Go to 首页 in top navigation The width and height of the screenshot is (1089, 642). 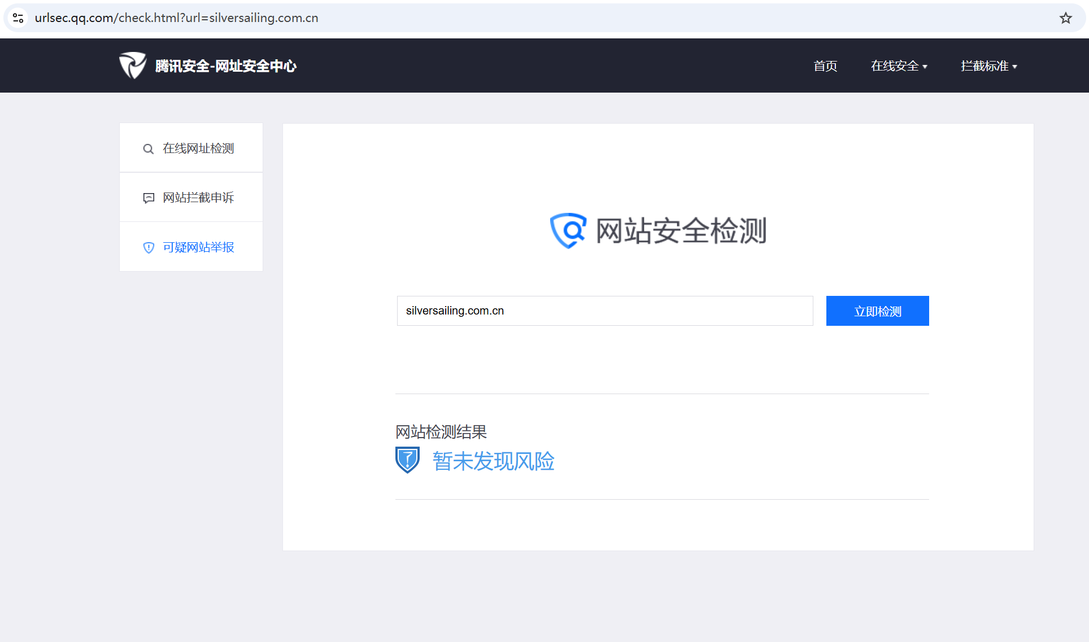pos(825,66)
